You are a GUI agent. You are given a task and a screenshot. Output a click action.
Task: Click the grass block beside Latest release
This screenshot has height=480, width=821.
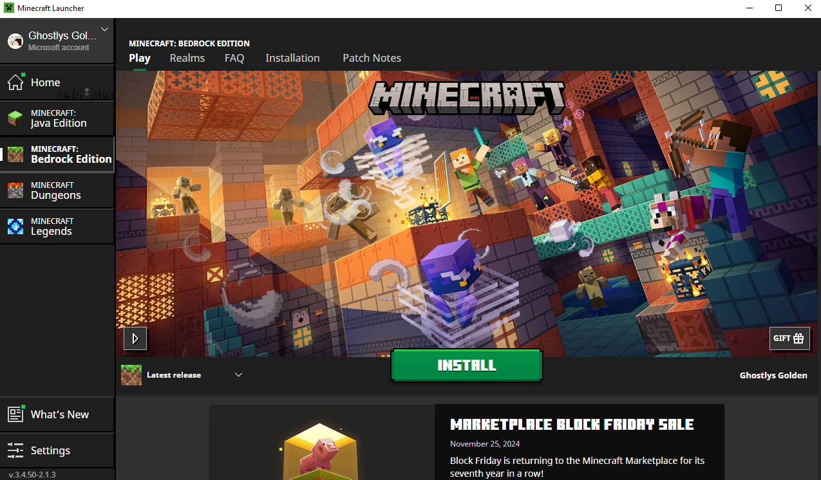coord(131,375)
